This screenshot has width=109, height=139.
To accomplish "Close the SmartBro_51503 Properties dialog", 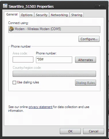I will pos(100,6).
